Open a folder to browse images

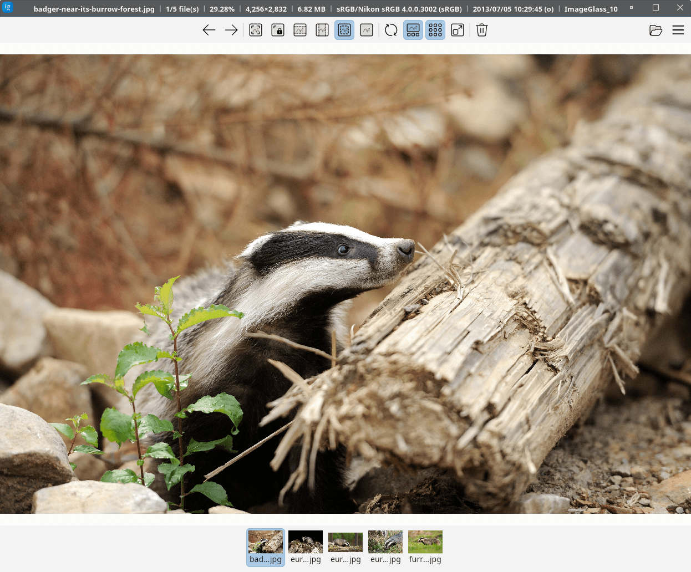pyautogui.click(x=656, y=30)
